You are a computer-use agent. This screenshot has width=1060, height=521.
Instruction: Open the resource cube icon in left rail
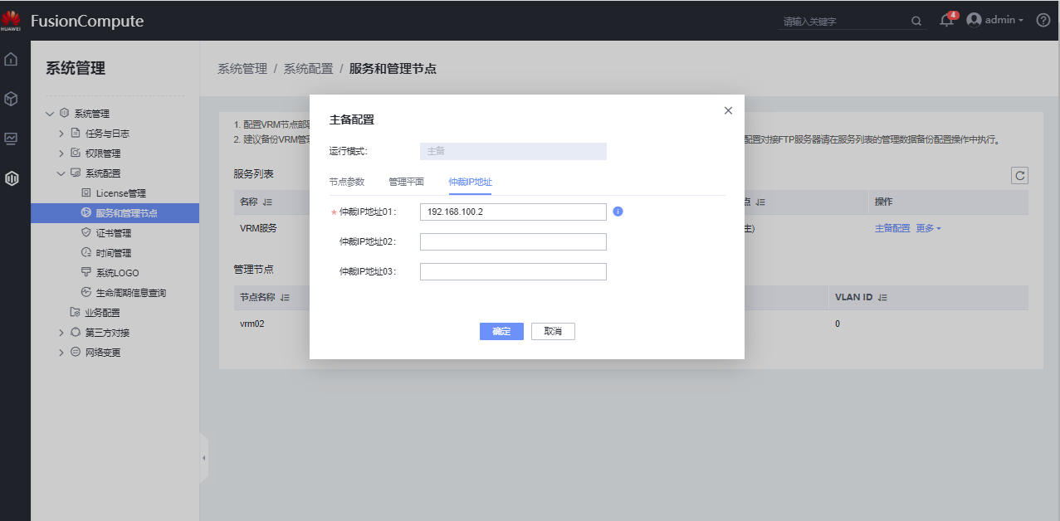11,99
